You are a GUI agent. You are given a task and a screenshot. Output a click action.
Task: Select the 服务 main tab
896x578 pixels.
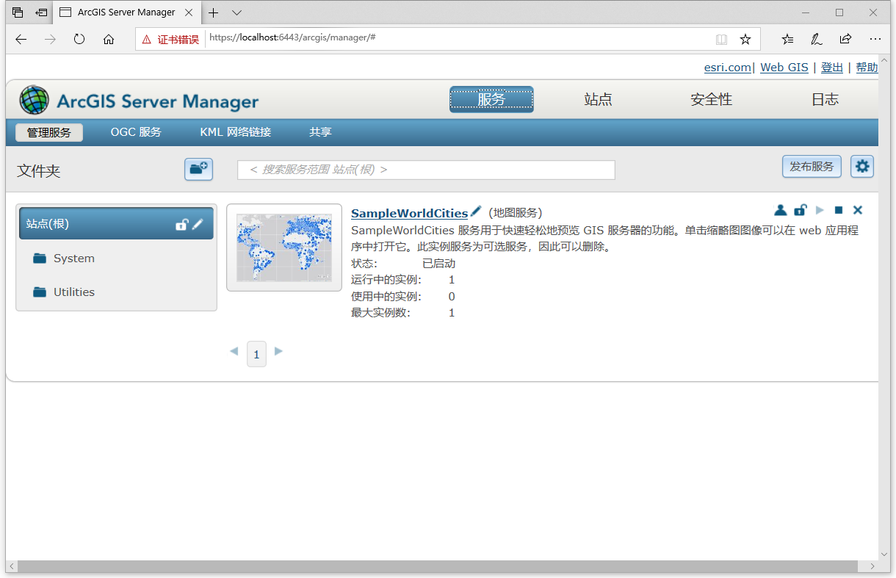point(491,99)
